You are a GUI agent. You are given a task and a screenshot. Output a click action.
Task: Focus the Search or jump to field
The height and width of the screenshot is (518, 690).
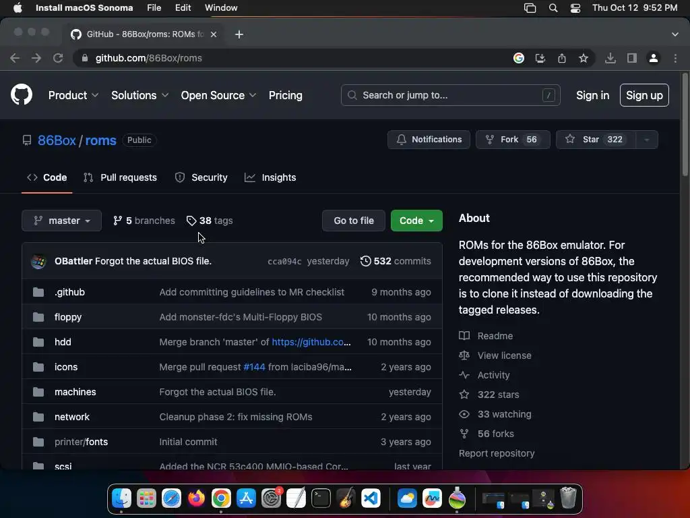tap(450, 95)
